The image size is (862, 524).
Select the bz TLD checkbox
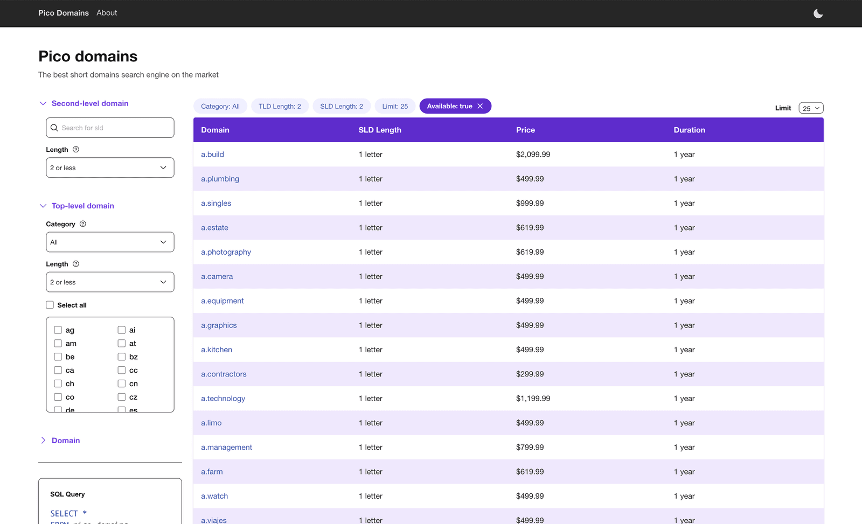pyautogui.click(x=121, y=357)
